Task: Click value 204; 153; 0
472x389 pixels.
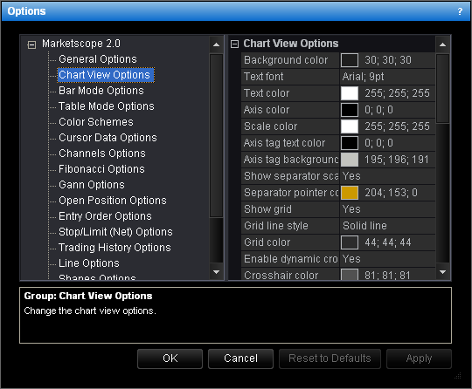Action: tap(391, 193)
